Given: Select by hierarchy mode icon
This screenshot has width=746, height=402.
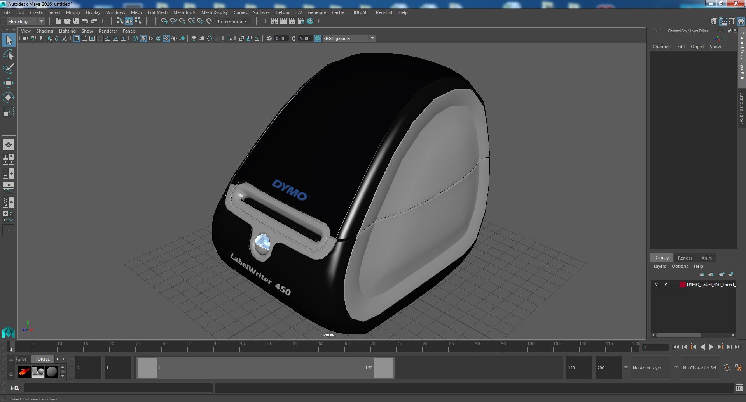Looking at the screenshot, I should pyautogui.click(x=120, y=21).
